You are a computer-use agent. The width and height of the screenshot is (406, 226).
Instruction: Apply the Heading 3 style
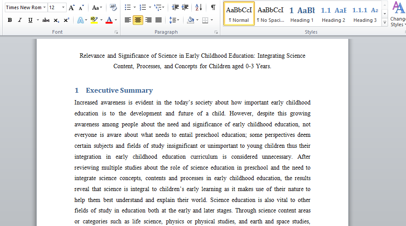(365, 14)
